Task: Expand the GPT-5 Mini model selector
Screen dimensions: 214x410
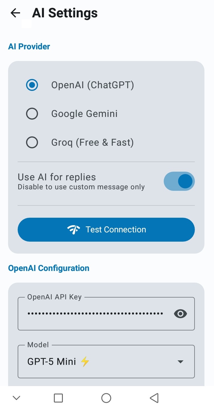Action: point(106,361)
